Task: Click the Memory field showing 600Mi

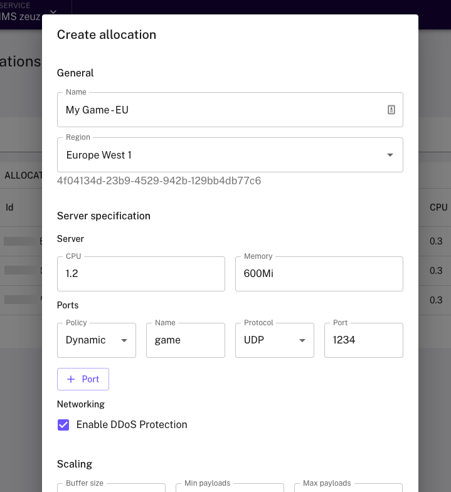Action: [319, 274]
